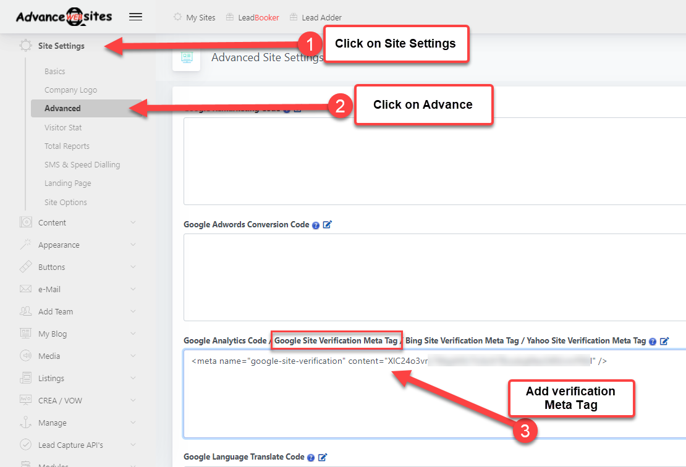Go to Visitor Stat settings page
686x467 pixels.
pyautogui.click(x=63, y=127)
